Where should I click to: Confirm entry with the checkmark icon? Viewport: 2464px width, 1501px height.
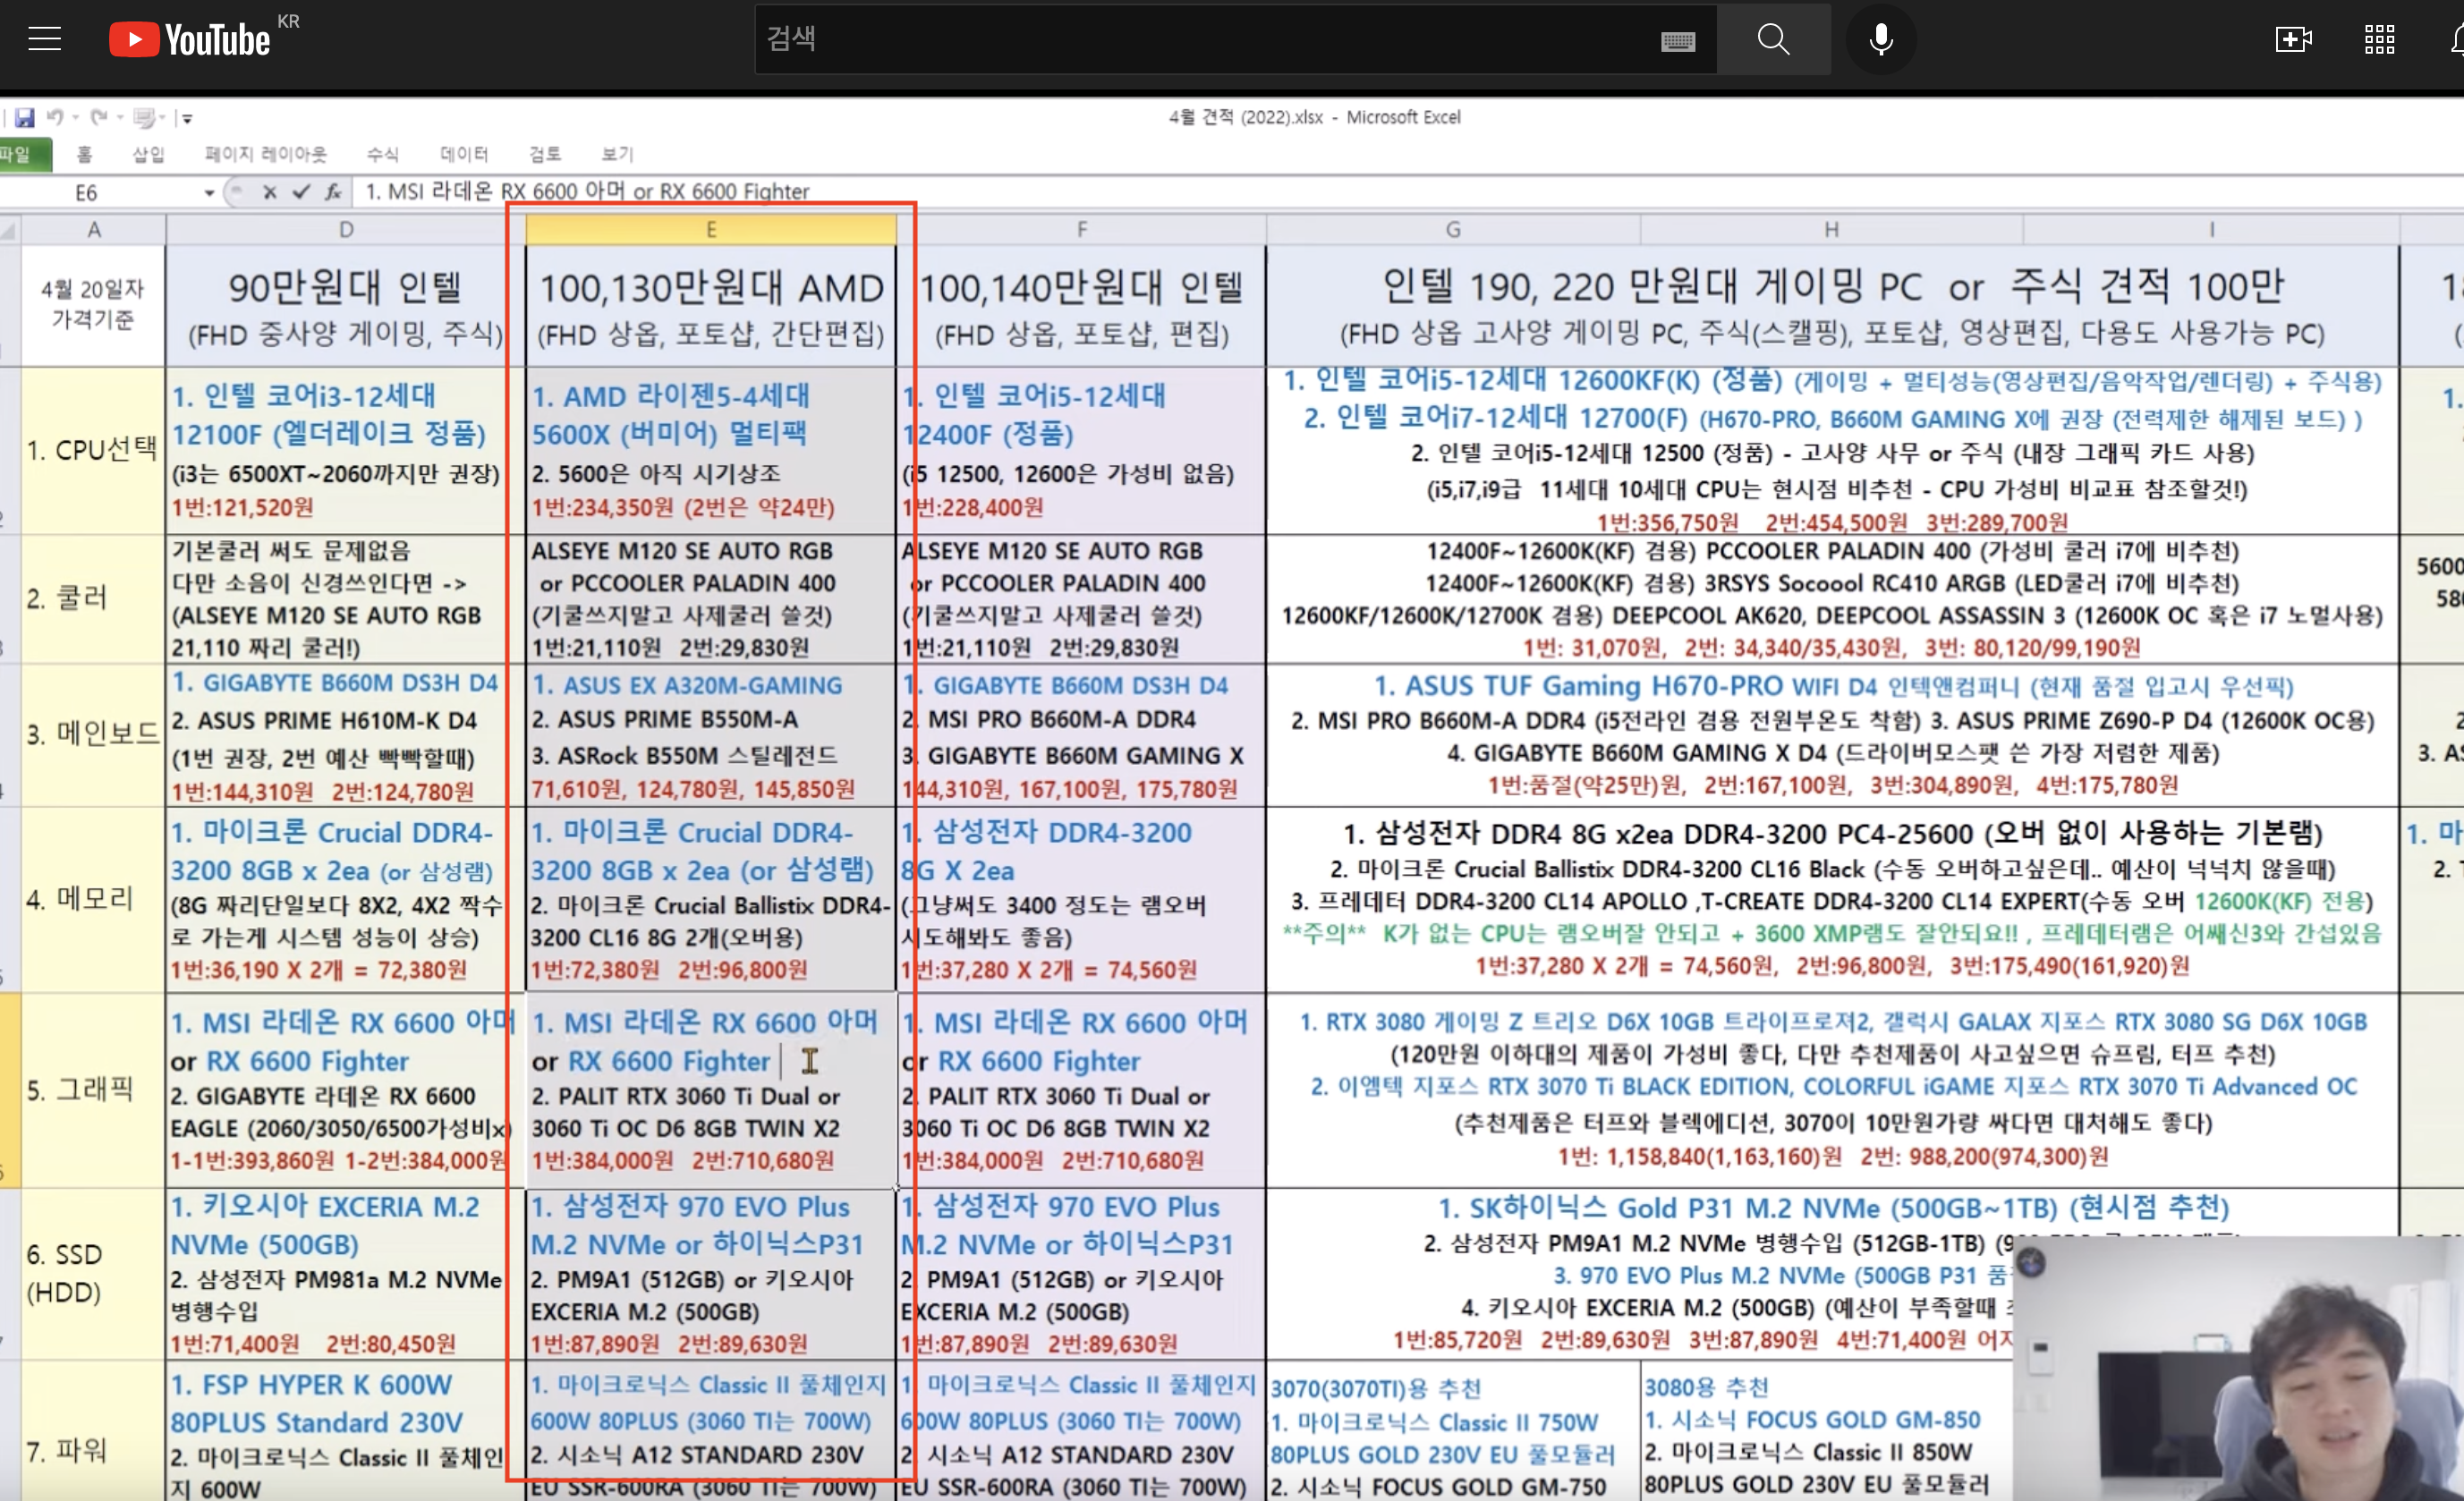[x=300, y=192]
